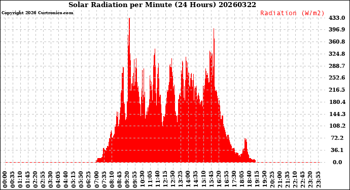
Task: Click the 23:20 time label
Action: [x=310, y=180]
